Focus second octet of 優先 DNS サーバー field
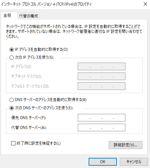The image size is (150, 168). 96,118
